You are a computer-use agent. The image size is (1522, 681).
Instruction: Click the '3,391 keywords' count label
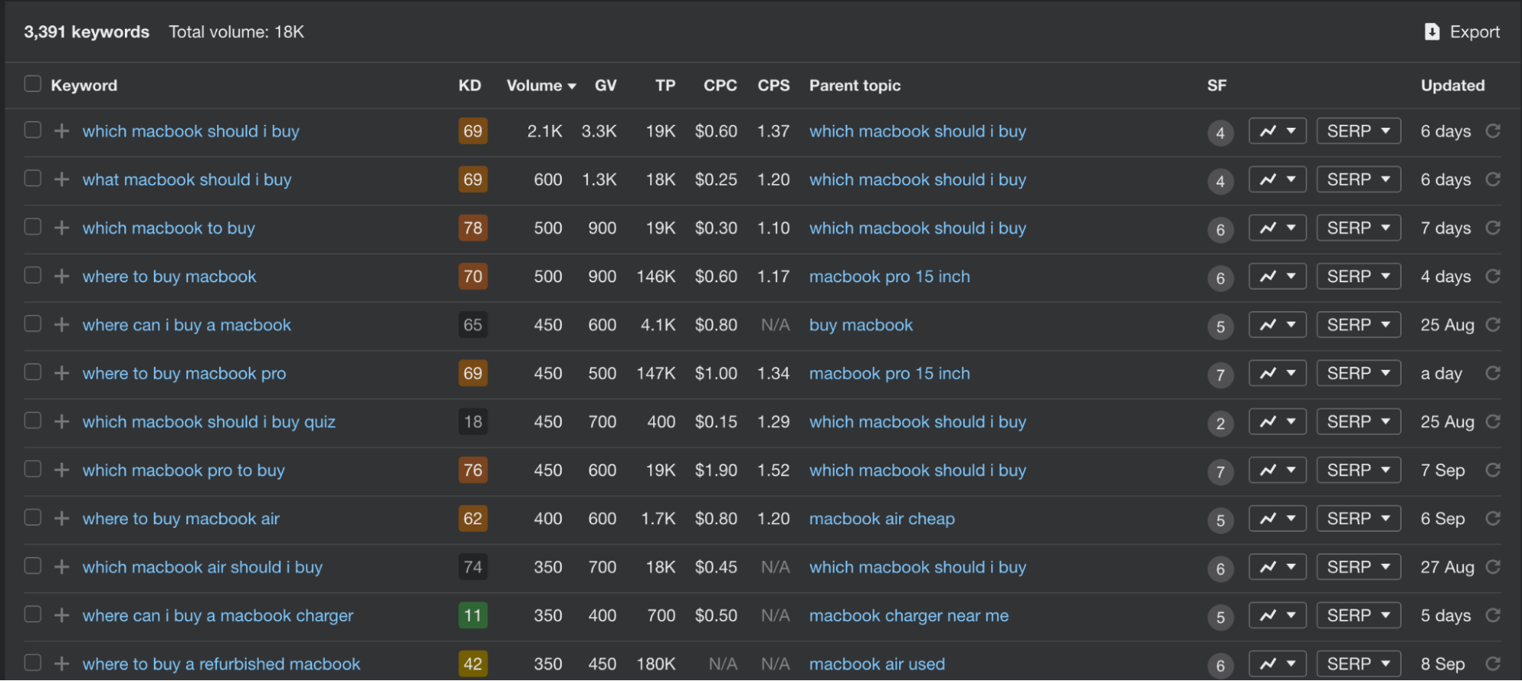pyautogui.click(x=87, y=32)
